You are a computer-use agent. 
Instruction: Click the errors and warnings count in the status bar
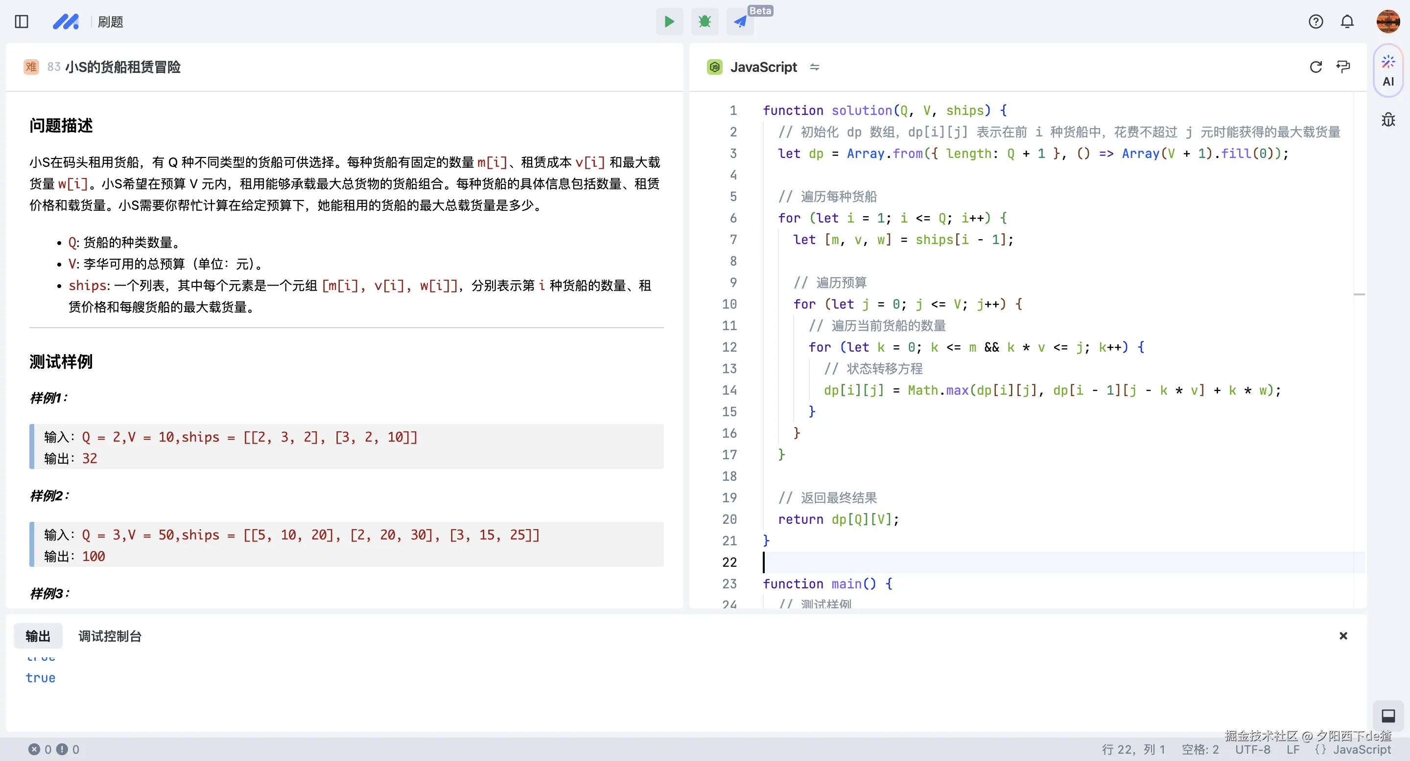[54, 749]
